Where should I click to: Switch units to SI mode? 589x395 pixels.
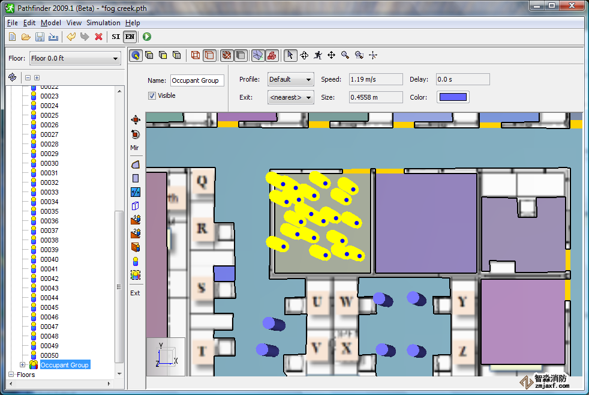click(116, 37)
